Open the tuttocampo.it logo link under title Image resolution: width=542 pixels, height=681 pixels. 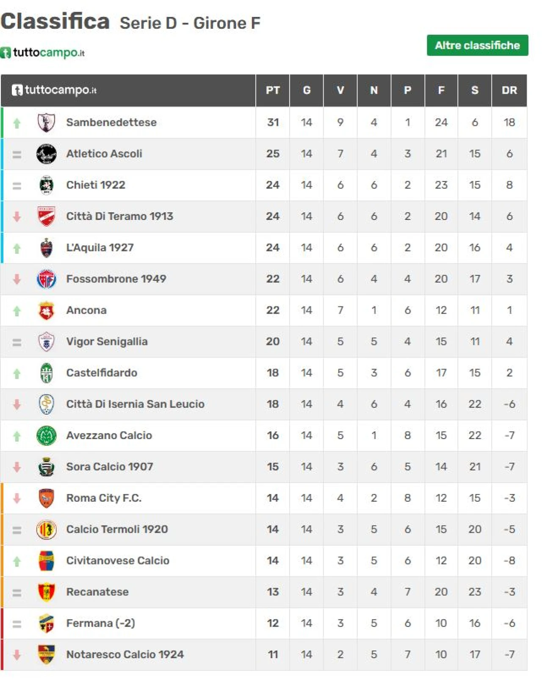click(x=42, y=53)
